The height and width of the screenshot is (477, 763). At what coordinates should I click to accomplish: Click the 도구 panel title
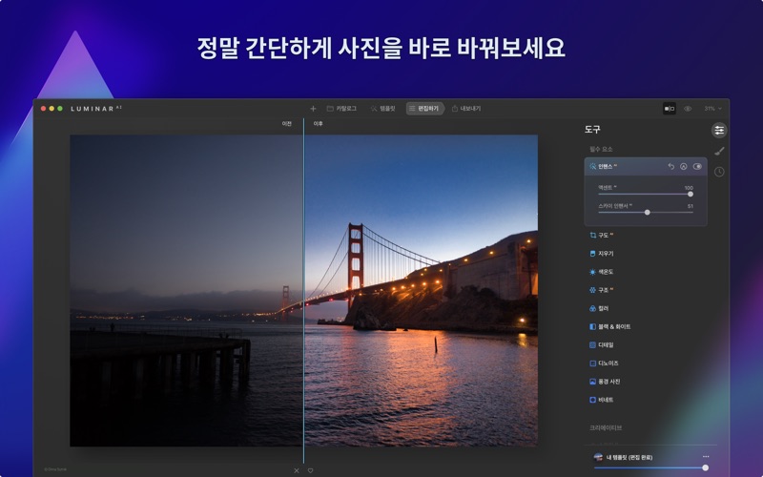(x=592, y=130)
